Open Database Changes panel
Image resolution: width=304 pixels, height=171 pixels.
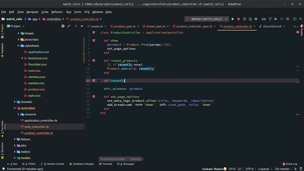point(81,164)
